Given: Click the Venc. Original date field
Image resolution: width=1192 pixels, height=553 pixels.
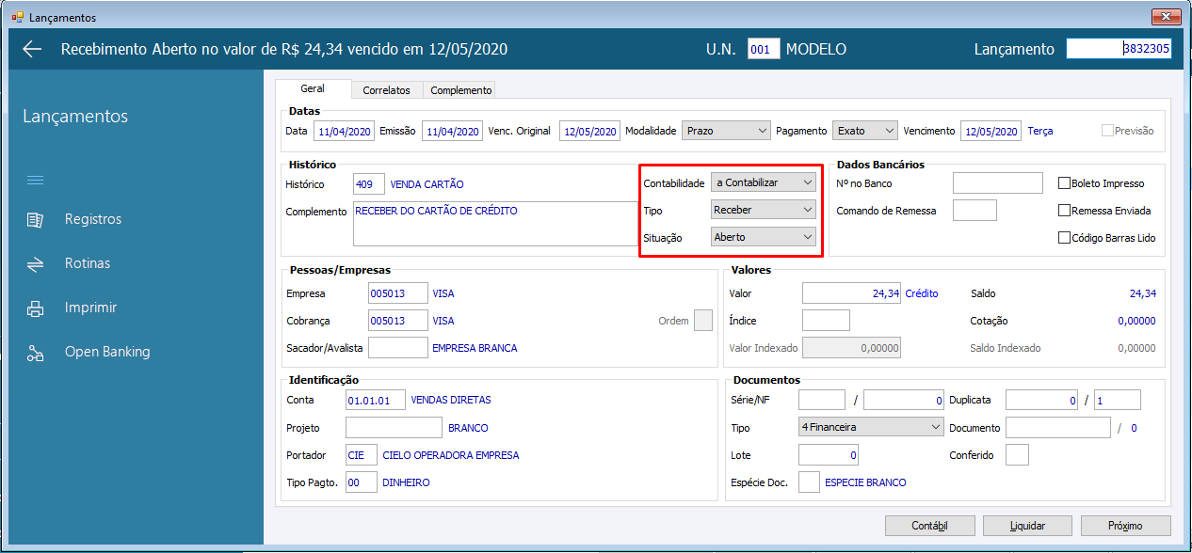Looking at the screenshot, I should click(x=589, y=132).
